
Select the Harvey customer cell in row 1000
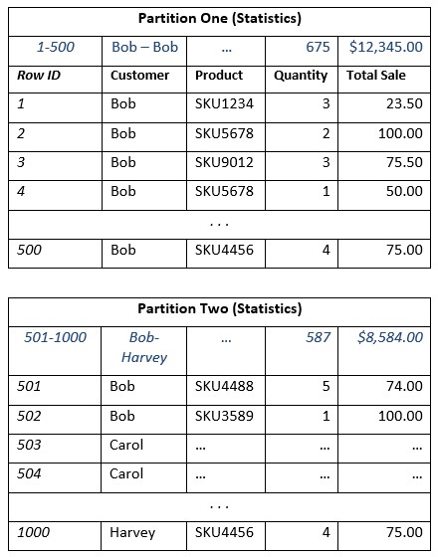click(132, 532)
